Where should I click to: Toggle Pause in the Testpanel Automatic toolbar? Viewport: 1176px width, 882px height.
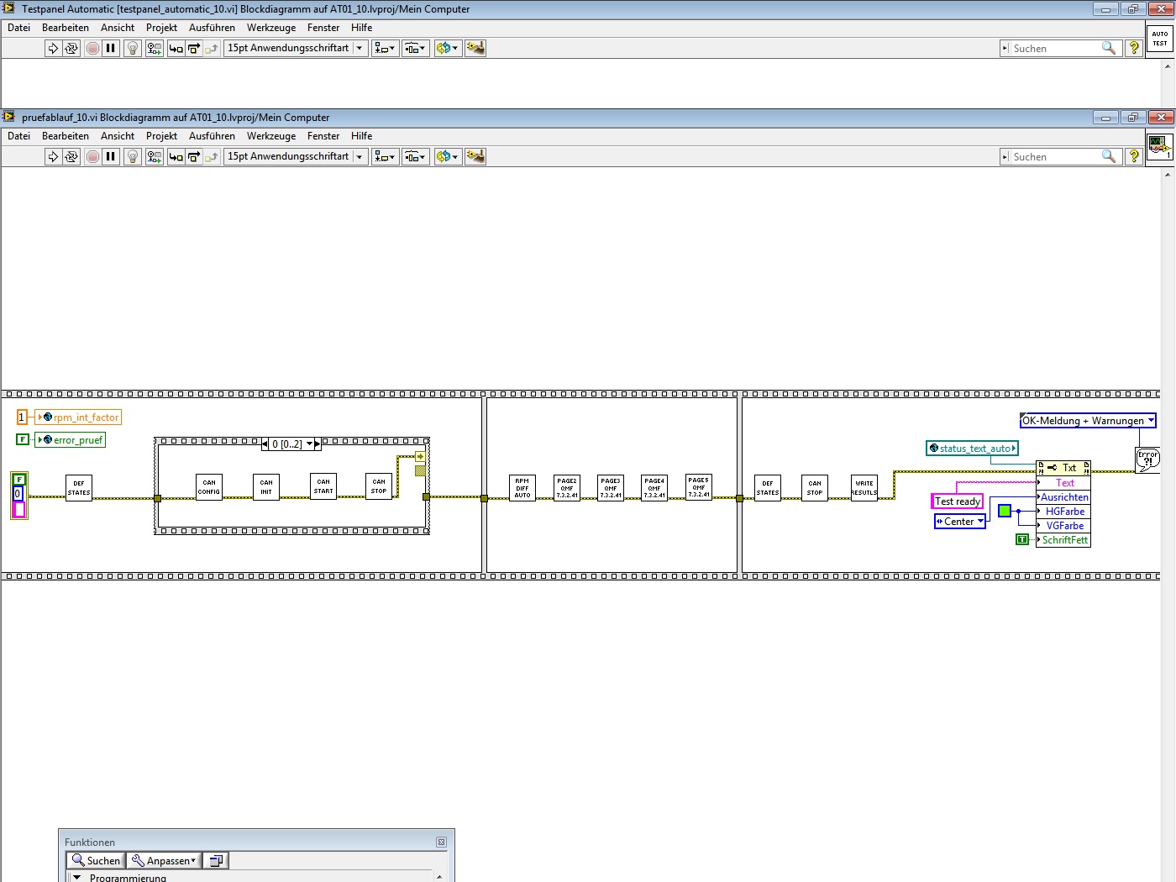[x=111, y=48]
